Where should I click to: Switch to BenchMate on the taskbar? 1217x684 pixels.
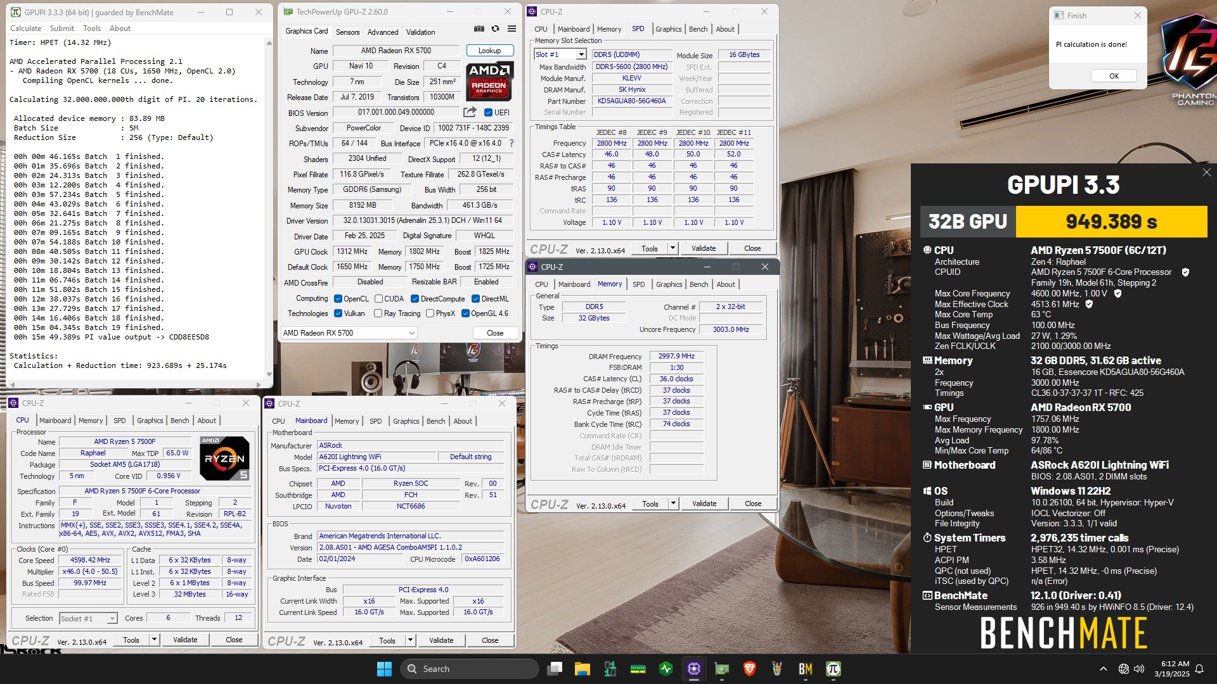805,669
